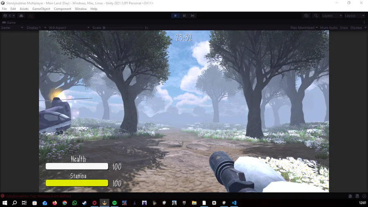The height and width of the screenshot is (207, 368).
Task: Open the Gizmos dropdown arrow
Action: (x=365, y=28)
